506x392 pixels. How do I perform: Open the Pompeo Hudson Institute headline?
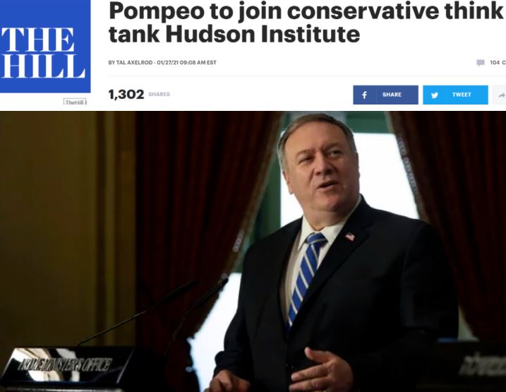click(x=306, y=23)
